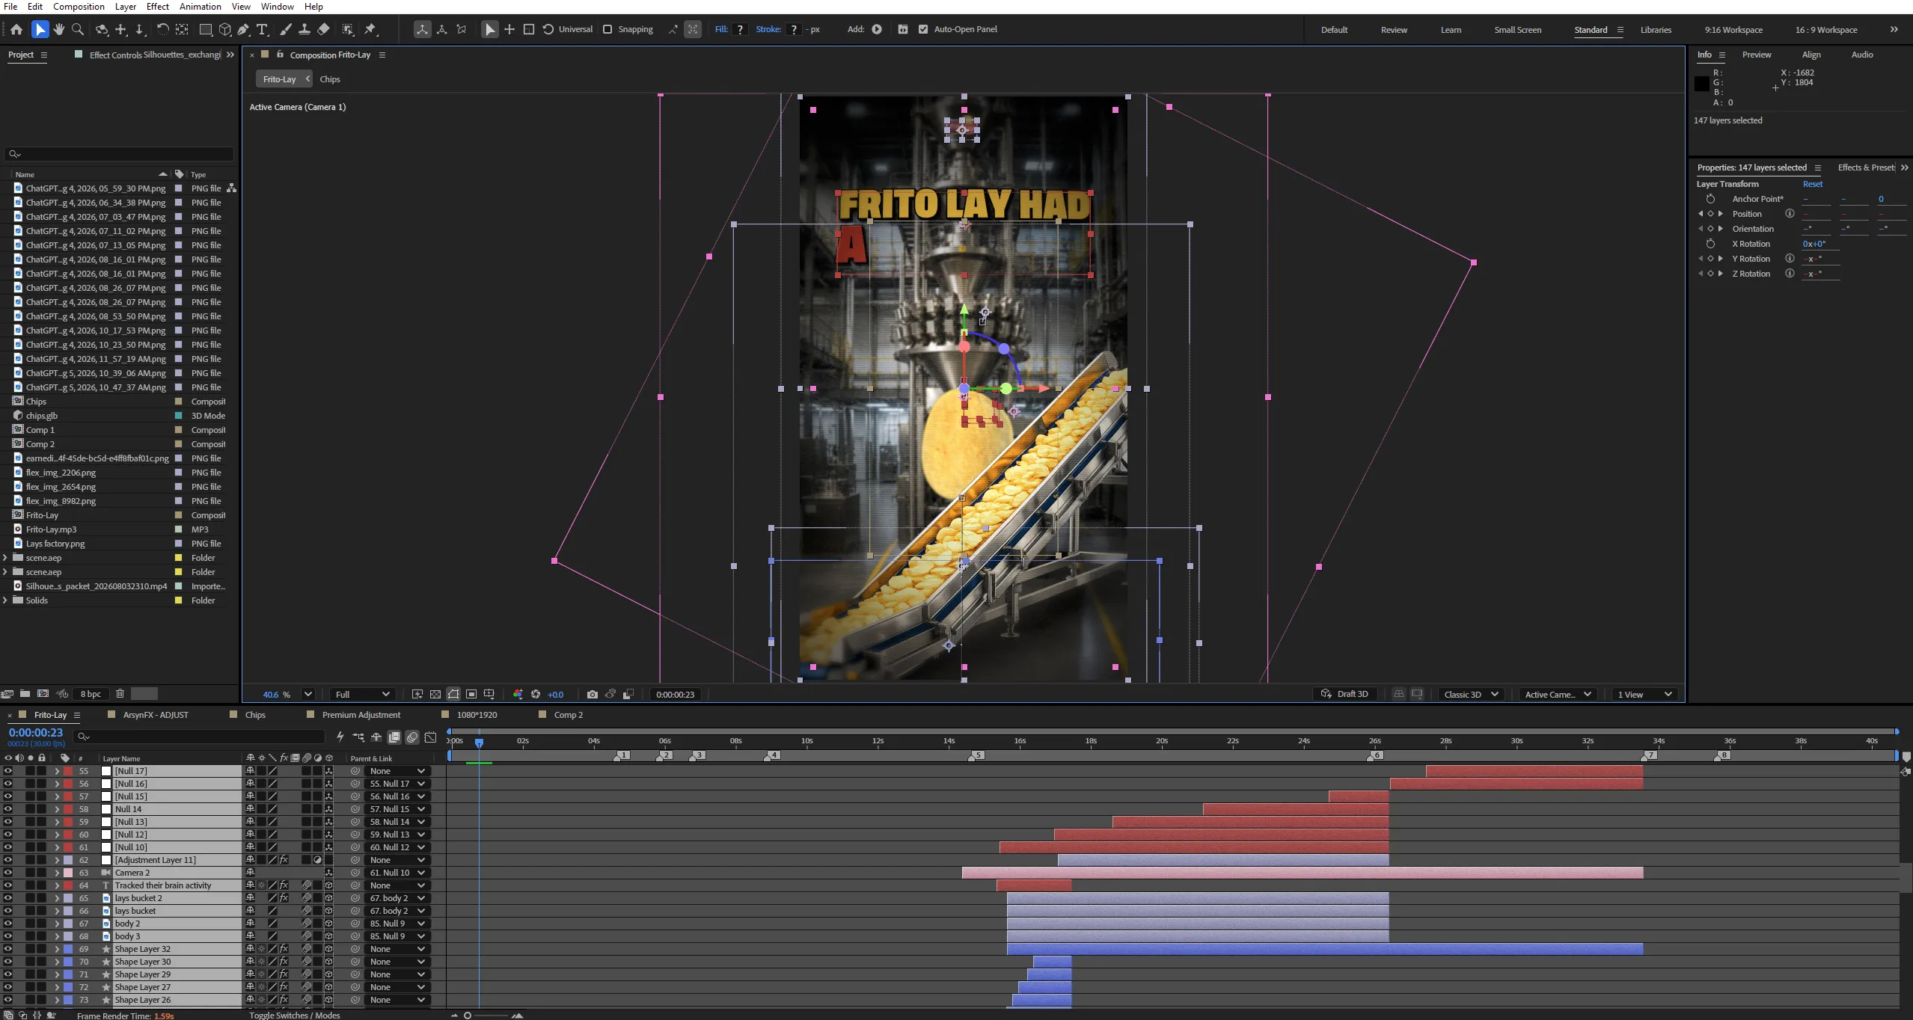Switch to the Small Screen workspace

1517,30
